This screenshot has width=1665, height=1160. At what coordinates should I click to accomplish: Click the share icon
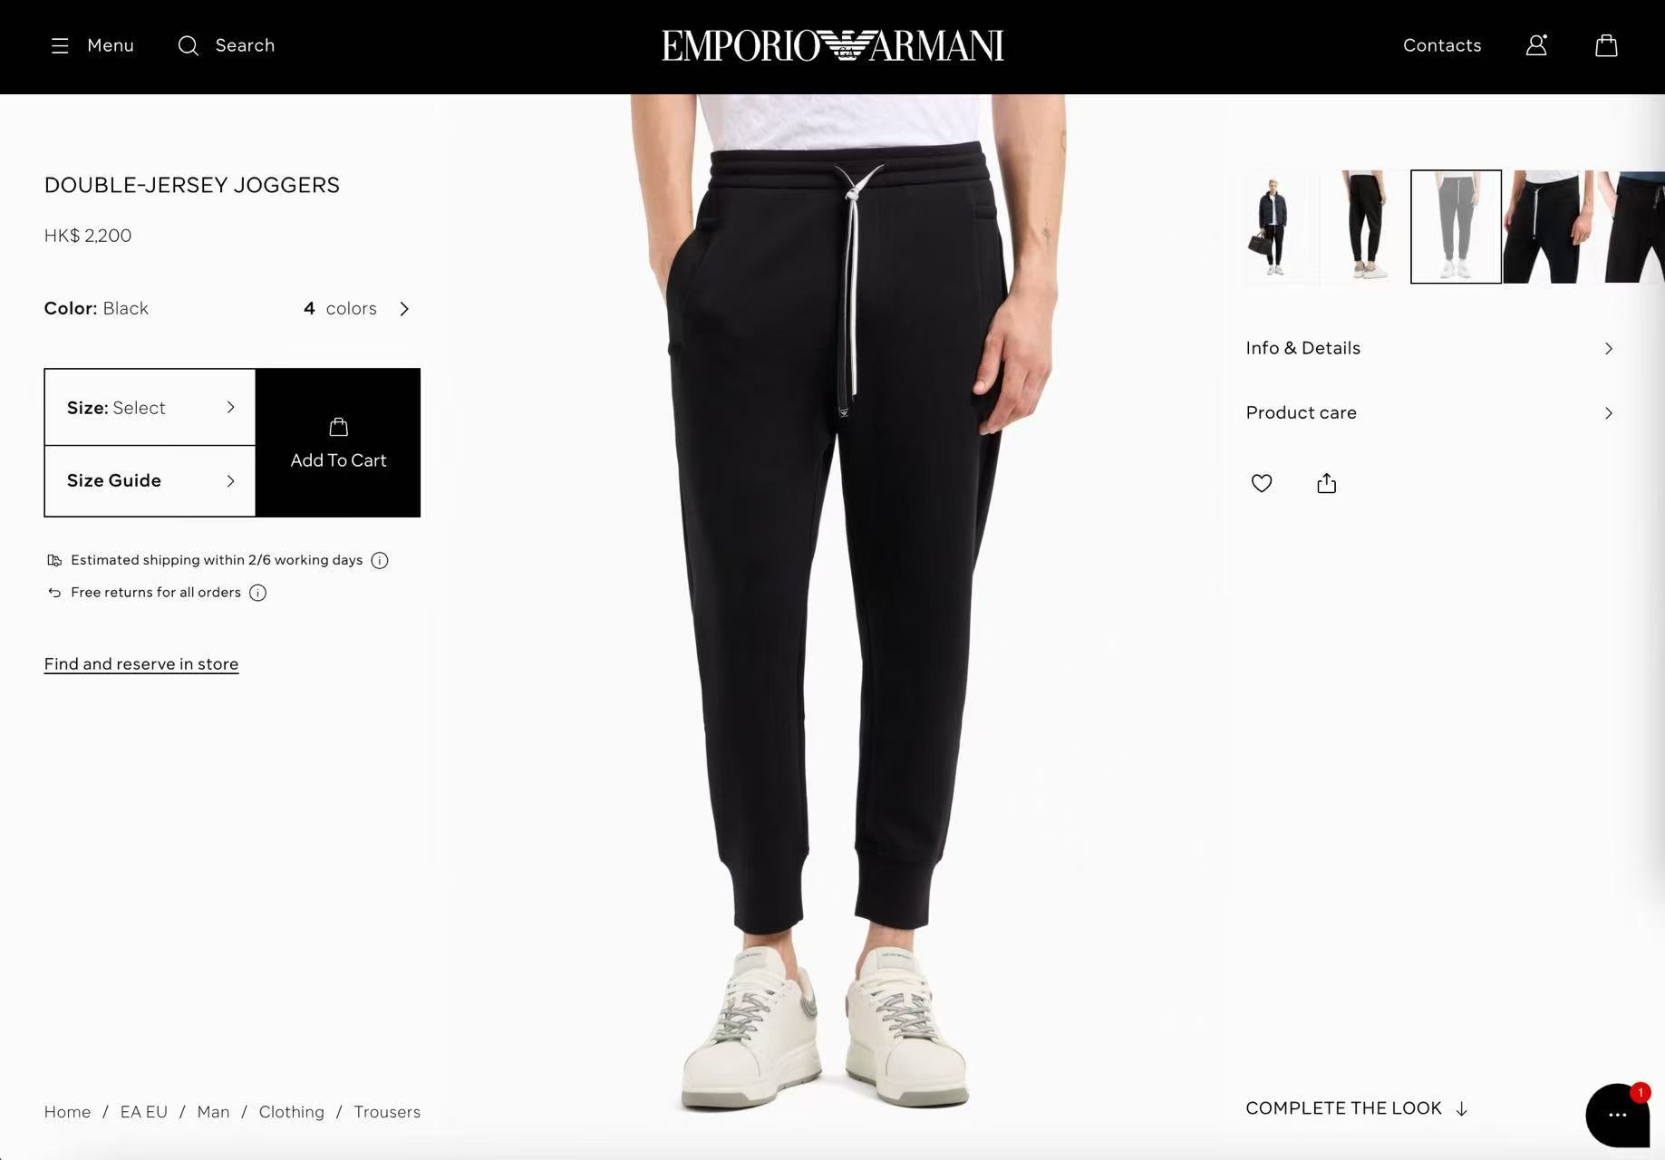click(x=1326, y=483)
